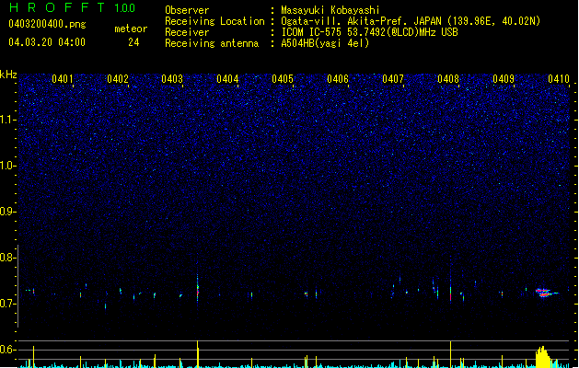Click the 0404 time marker

pyautogui.click(x=227, y=79)
